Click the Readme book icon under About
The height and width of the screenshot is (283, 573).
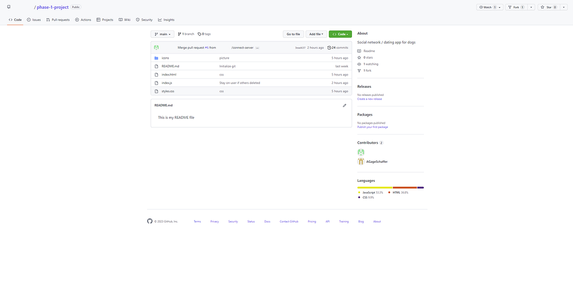tap(360, 51)
